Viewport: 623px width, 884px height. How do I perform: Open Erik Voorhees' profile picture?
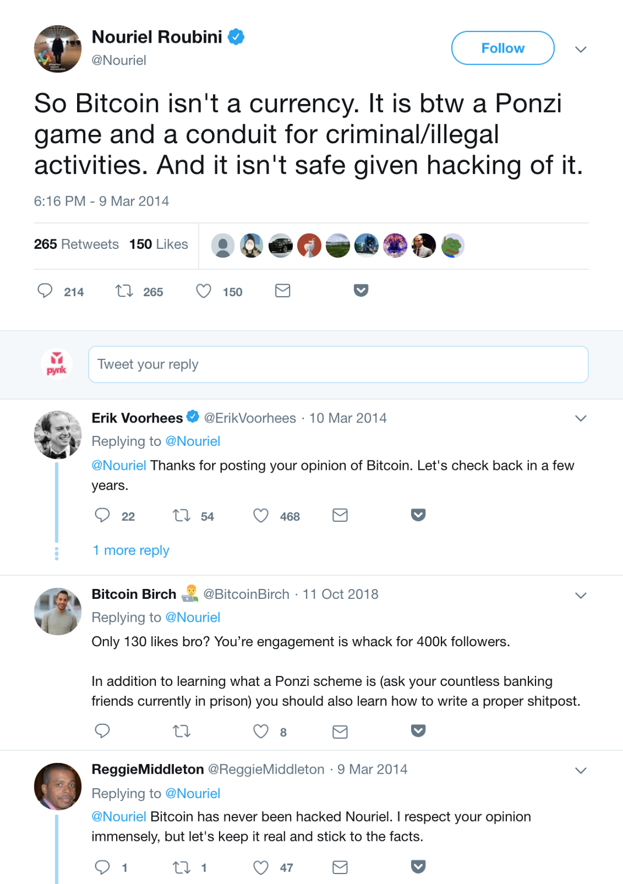(57, 434)
